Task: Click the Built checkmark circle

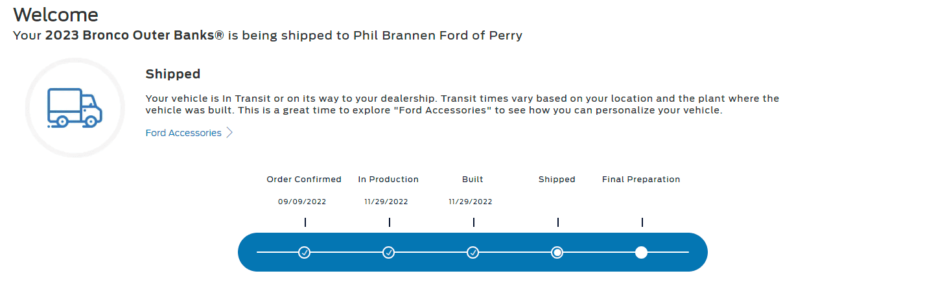Action: click(x=473, y=252)
